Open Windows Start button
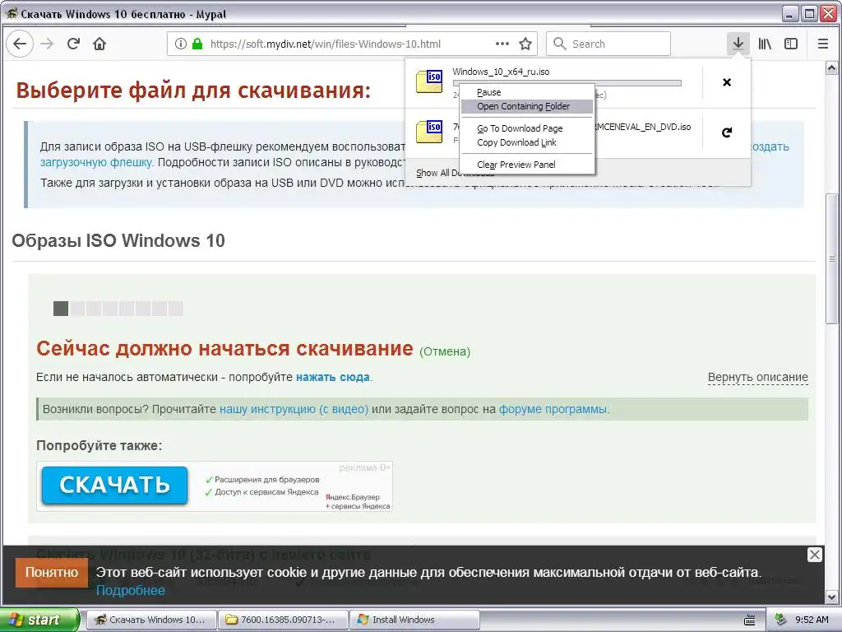842x632 pixels. pos(39,620)
